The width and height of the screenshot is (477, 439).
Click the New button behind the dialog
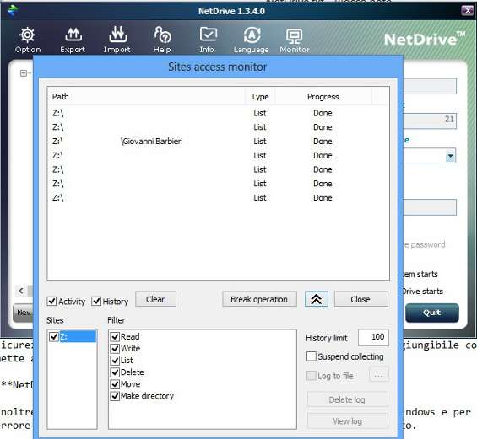[23, 313]
